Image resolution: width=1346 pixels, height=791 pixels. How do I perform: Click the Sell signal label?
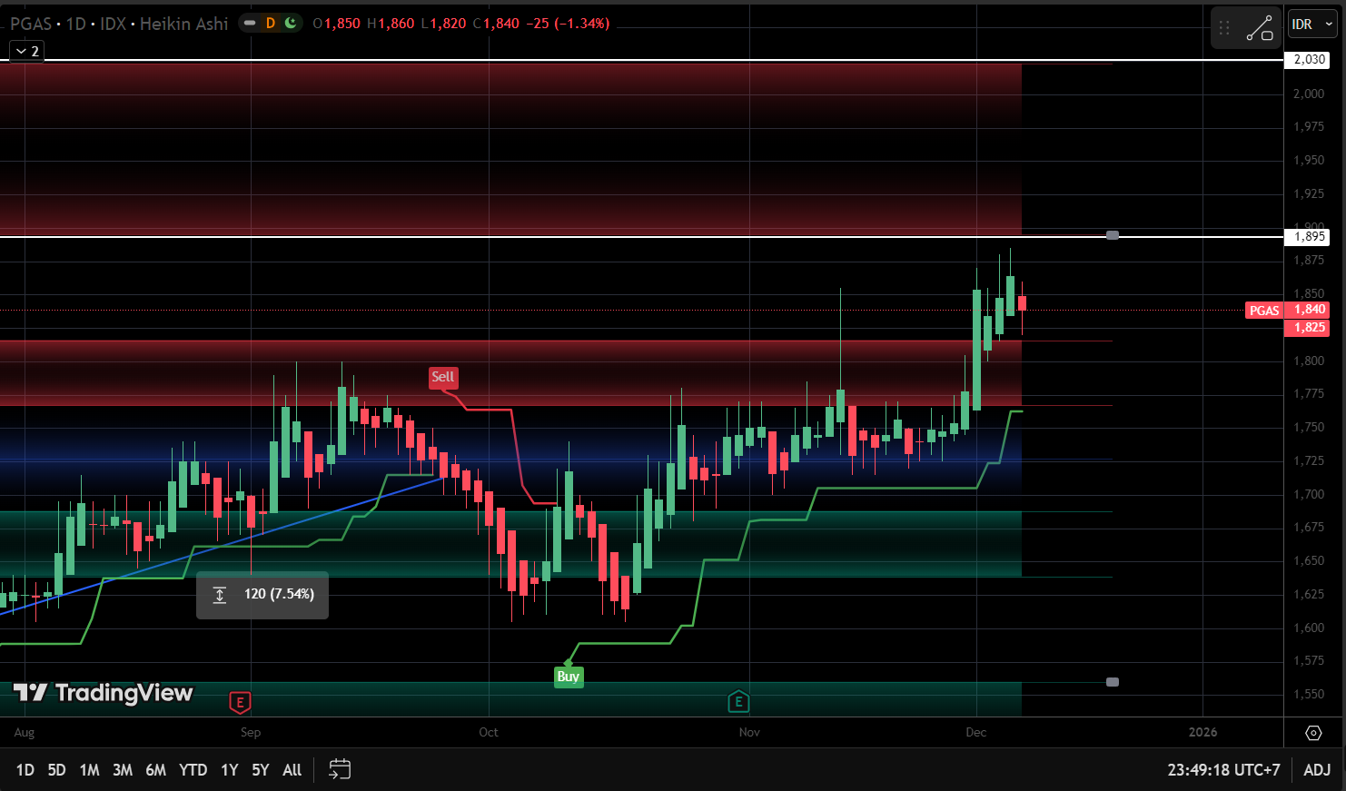(x=443, y=377)
